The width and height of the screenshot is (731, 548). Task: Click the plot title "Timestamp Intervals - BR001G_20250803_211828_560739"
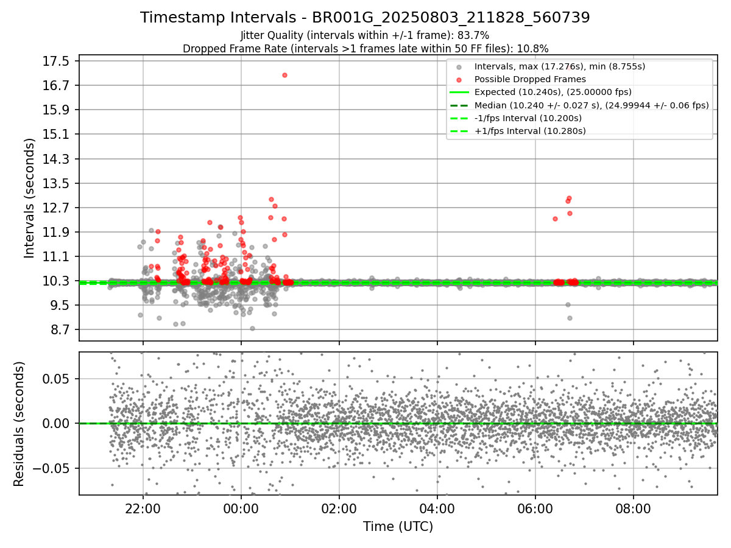tap(365, 18)
